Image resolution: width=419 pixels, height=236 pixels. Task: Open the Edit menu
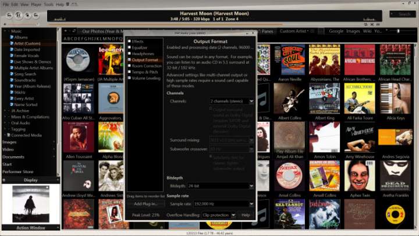(15, 4)
